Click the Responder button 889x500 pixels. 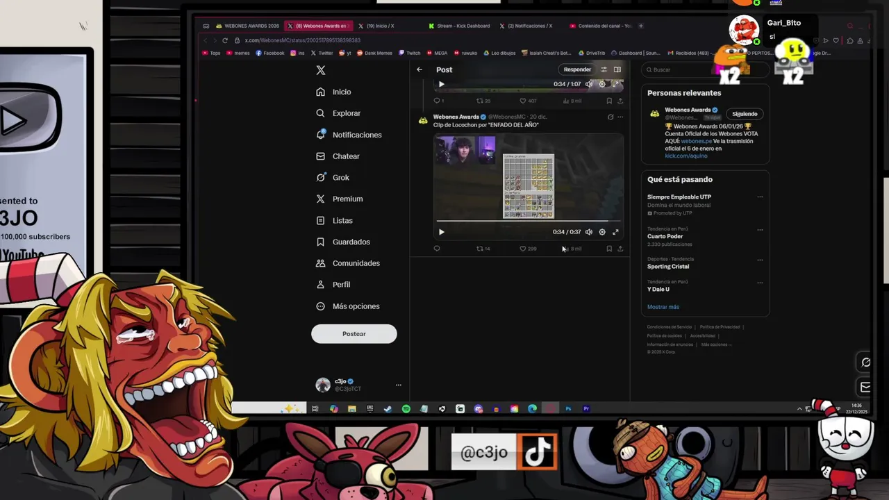pyautogui.click(x=577, y=69)
